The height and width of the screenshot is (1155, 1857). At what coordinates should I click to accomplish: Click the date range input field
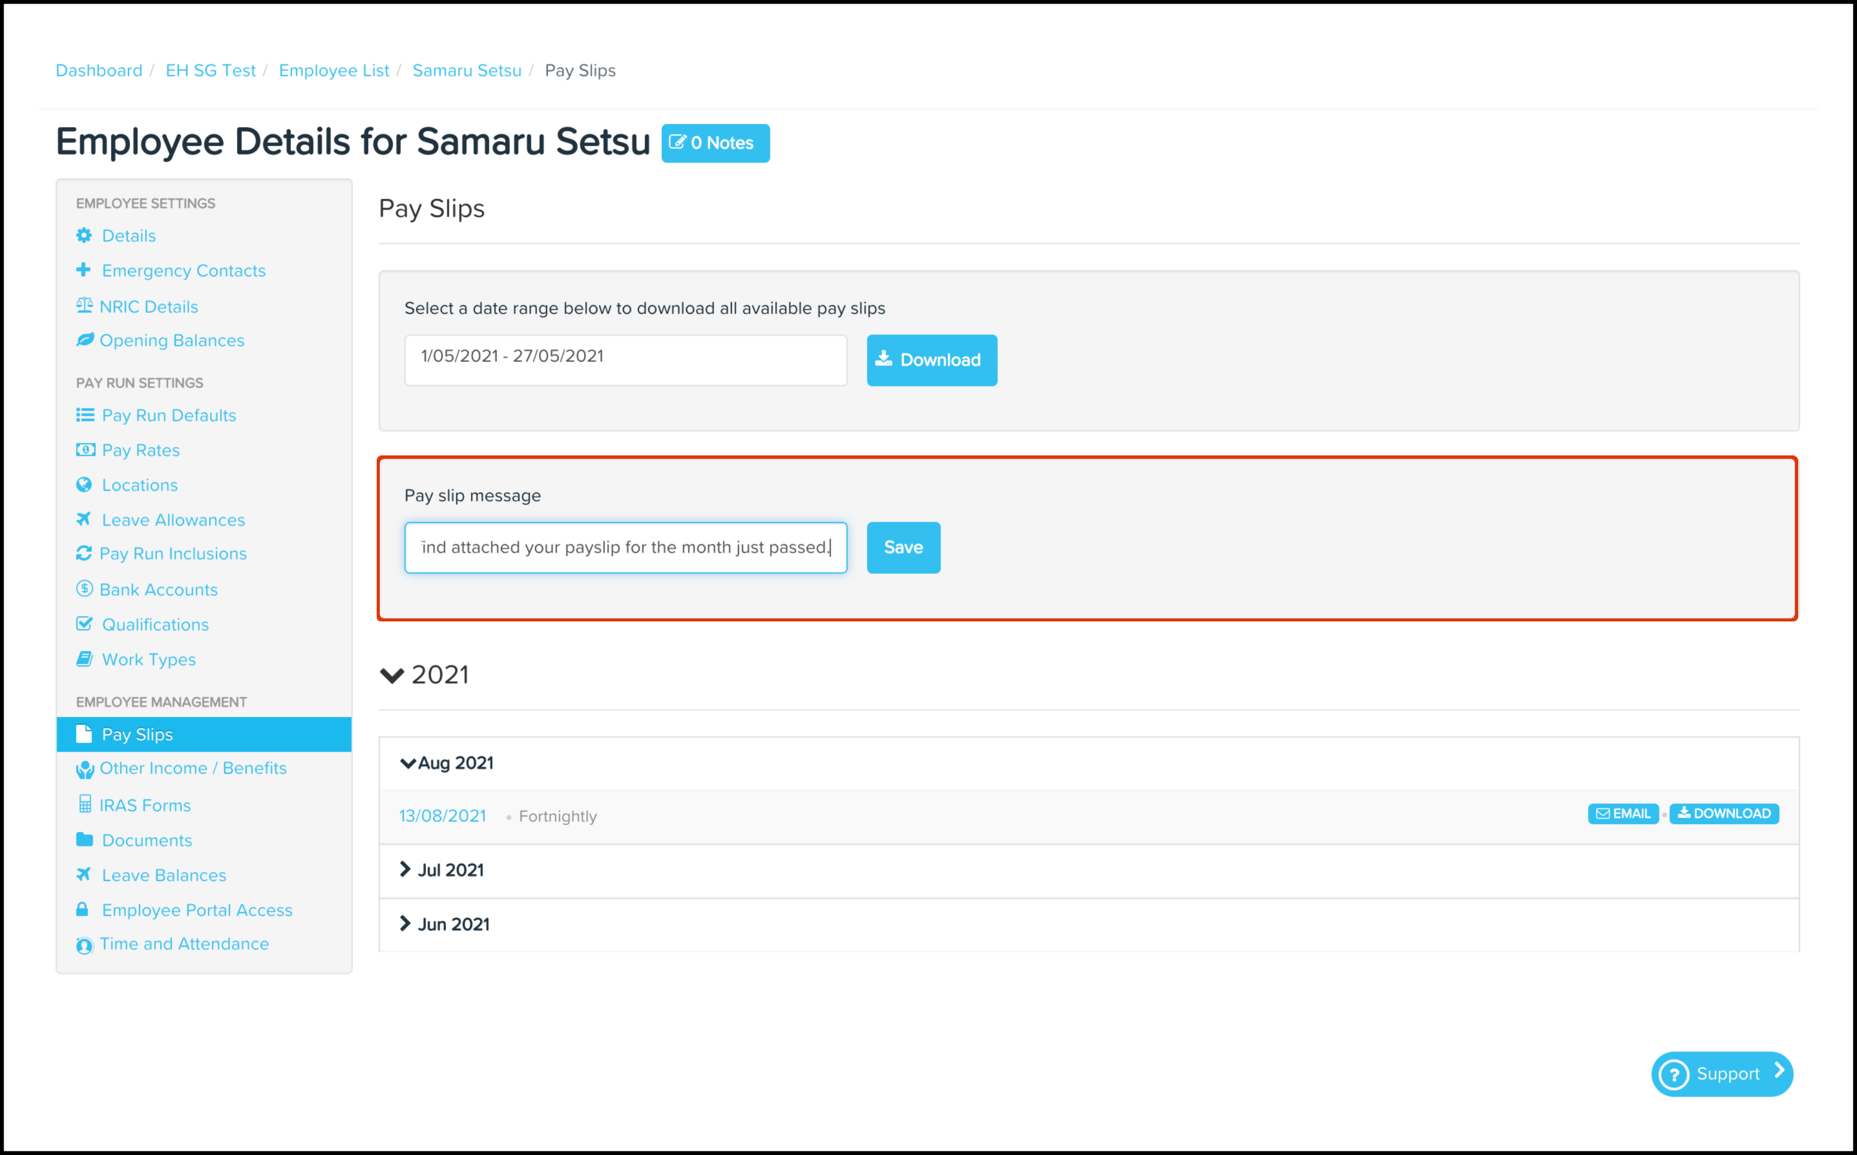[x=625, y=359]
